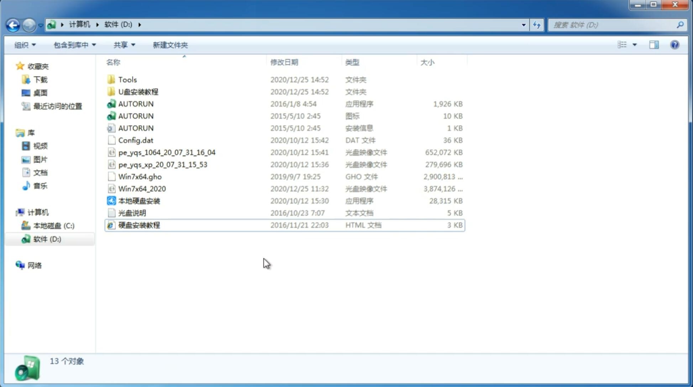693x387 pixels.
Task: Expand the 包含到库中 dropdown
Action: 74,45
